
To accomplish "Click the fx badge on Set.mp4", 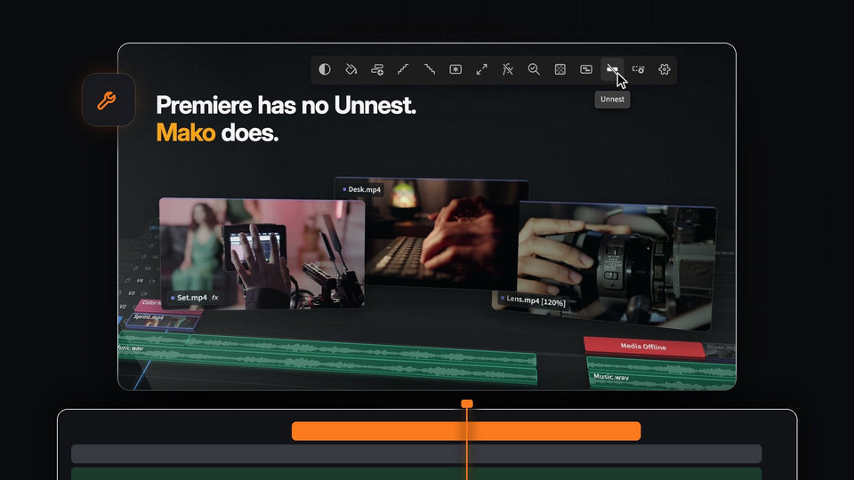I will pos(215,298).
